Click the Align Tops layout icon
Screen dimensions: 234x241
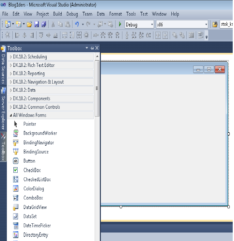(41, 35)
